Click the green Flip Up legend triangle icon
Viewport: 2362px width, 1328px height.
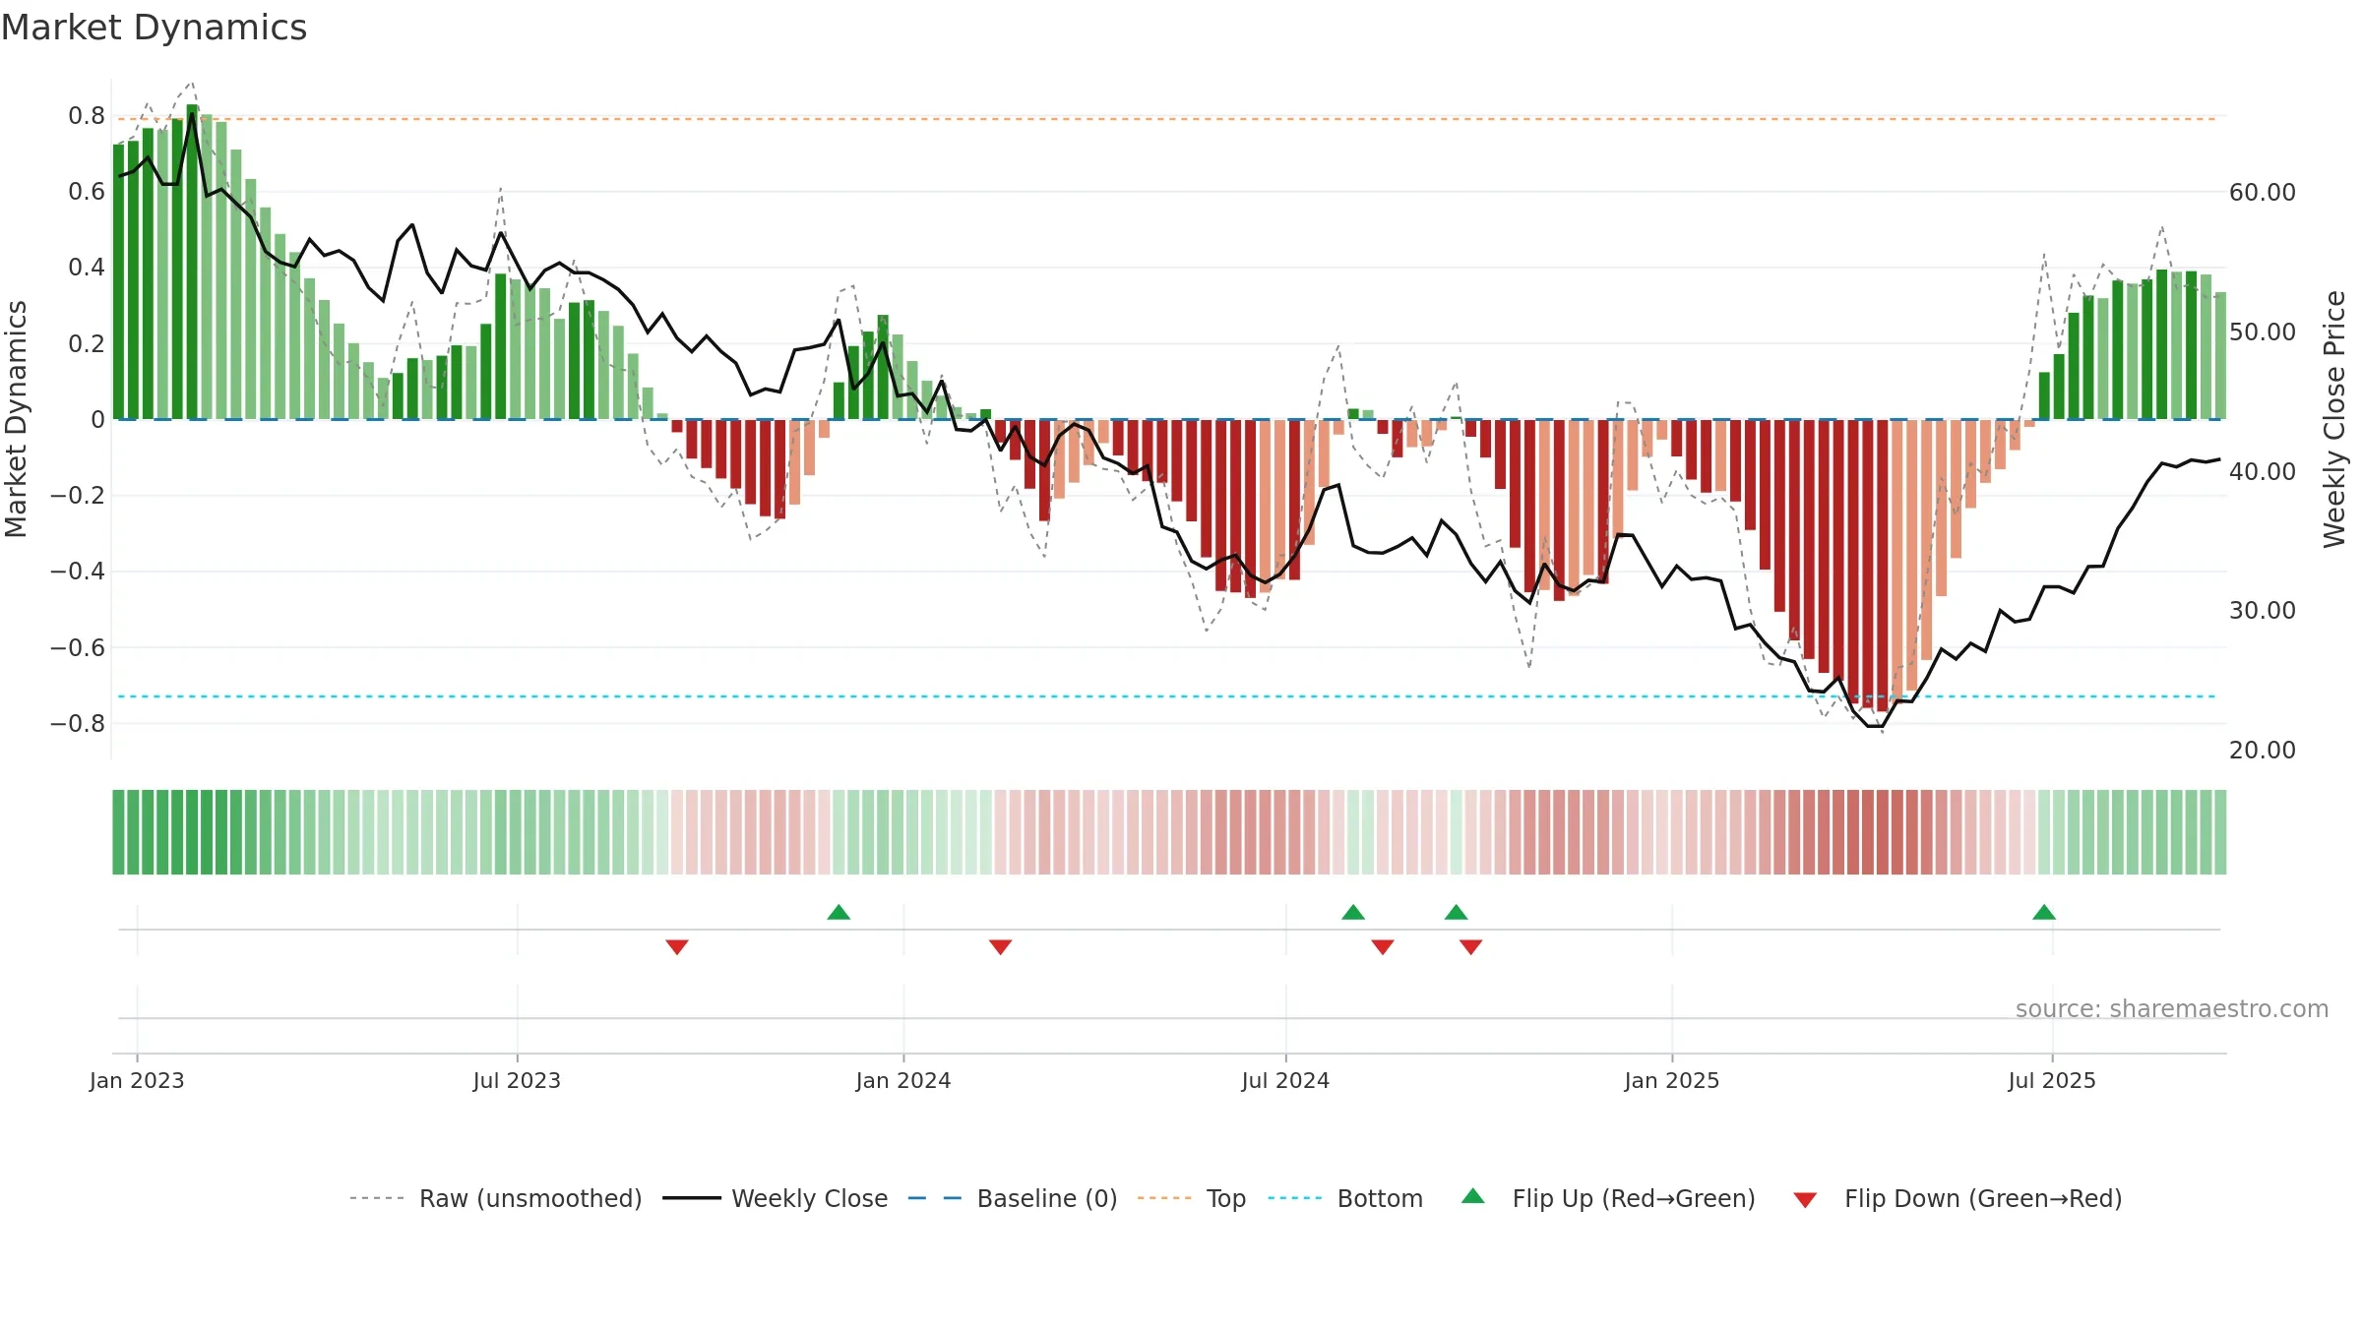1473,1196
